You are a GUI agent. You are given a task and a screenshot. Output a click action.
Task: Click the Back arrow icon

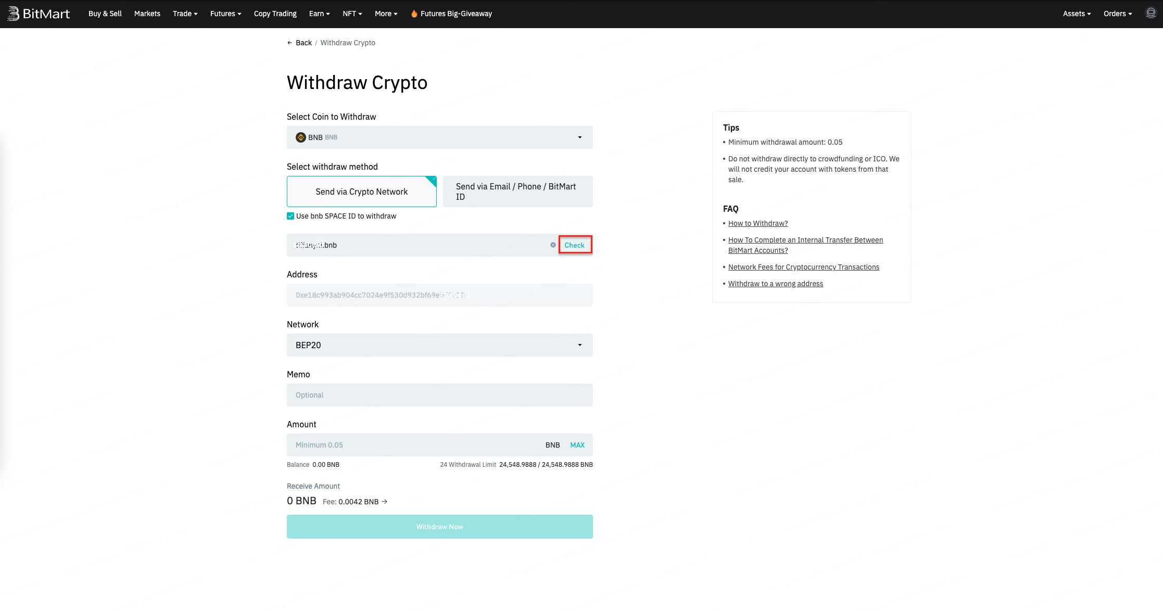coord(290,43)
